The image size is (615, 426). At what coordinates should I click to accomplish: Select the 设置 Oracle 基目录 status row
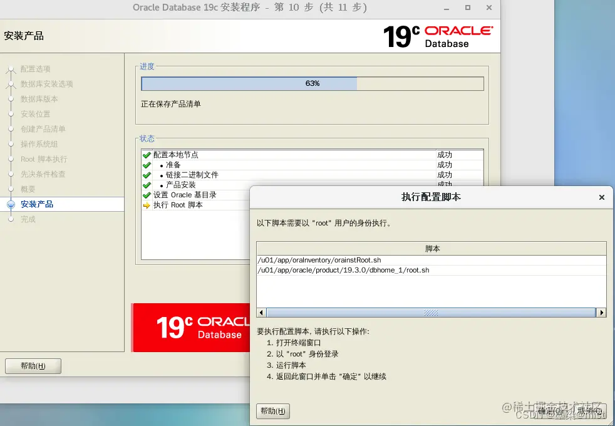point(196,195)
